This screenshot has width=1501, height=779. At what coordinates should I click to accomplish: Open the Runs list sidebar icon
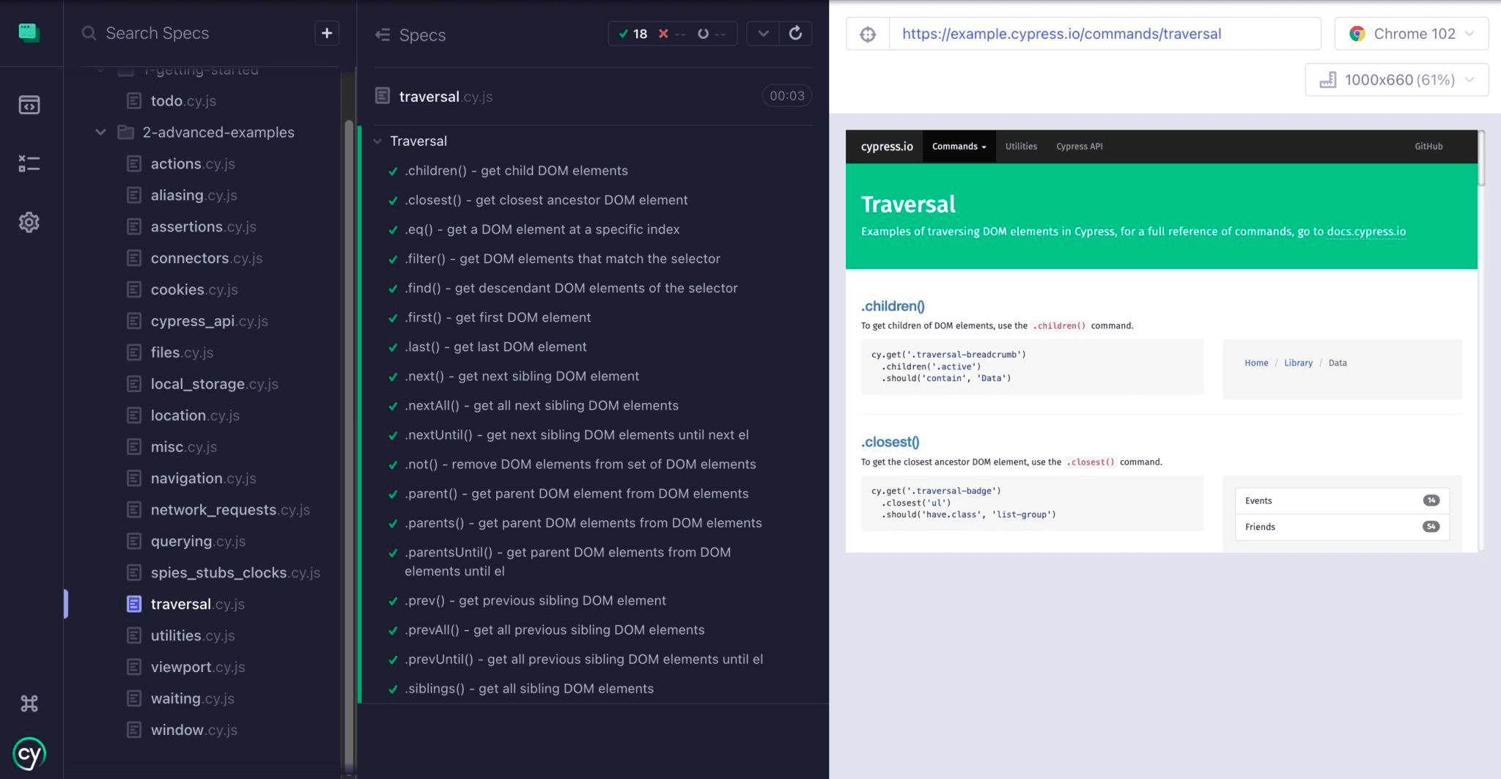(x=29, y=163)
